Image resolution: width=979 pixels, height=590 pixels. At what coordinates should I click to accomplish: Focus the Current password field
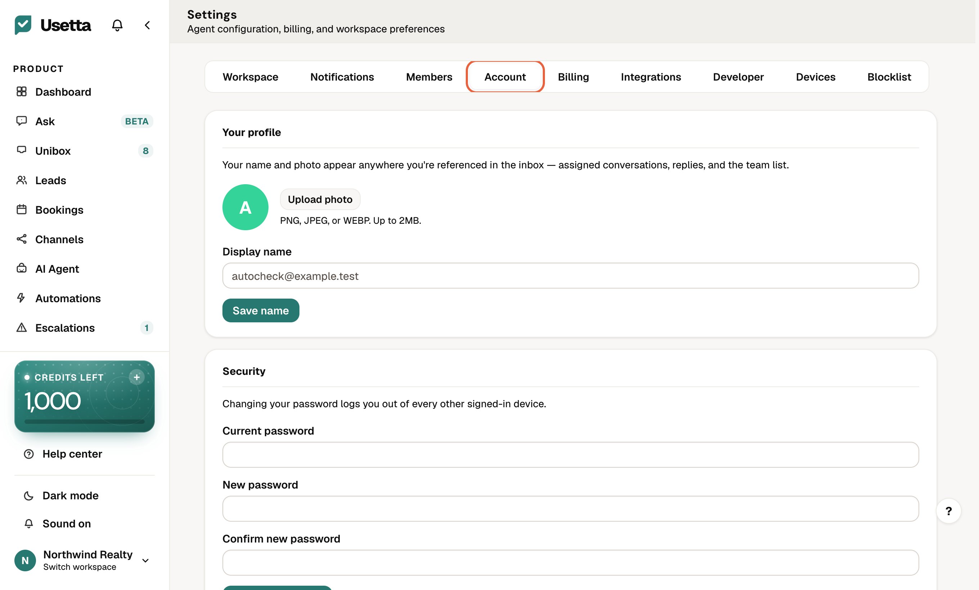pos(570,455)
